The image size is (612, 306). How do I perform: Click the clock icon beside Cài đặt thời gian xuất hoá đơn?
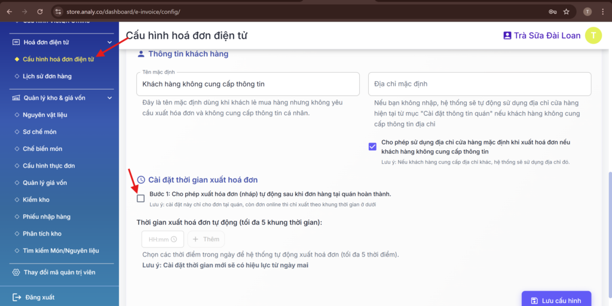pyautogui.click(x=141, y=180)
